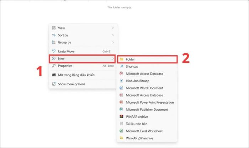Open the View submenu
The width and height of the screenshot is (249, 148).
click(83, 28)
